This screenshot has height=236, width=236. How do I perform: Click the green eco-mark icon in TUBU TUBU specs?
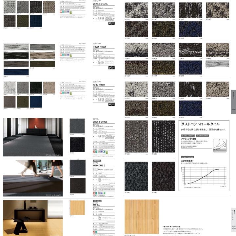71,93
